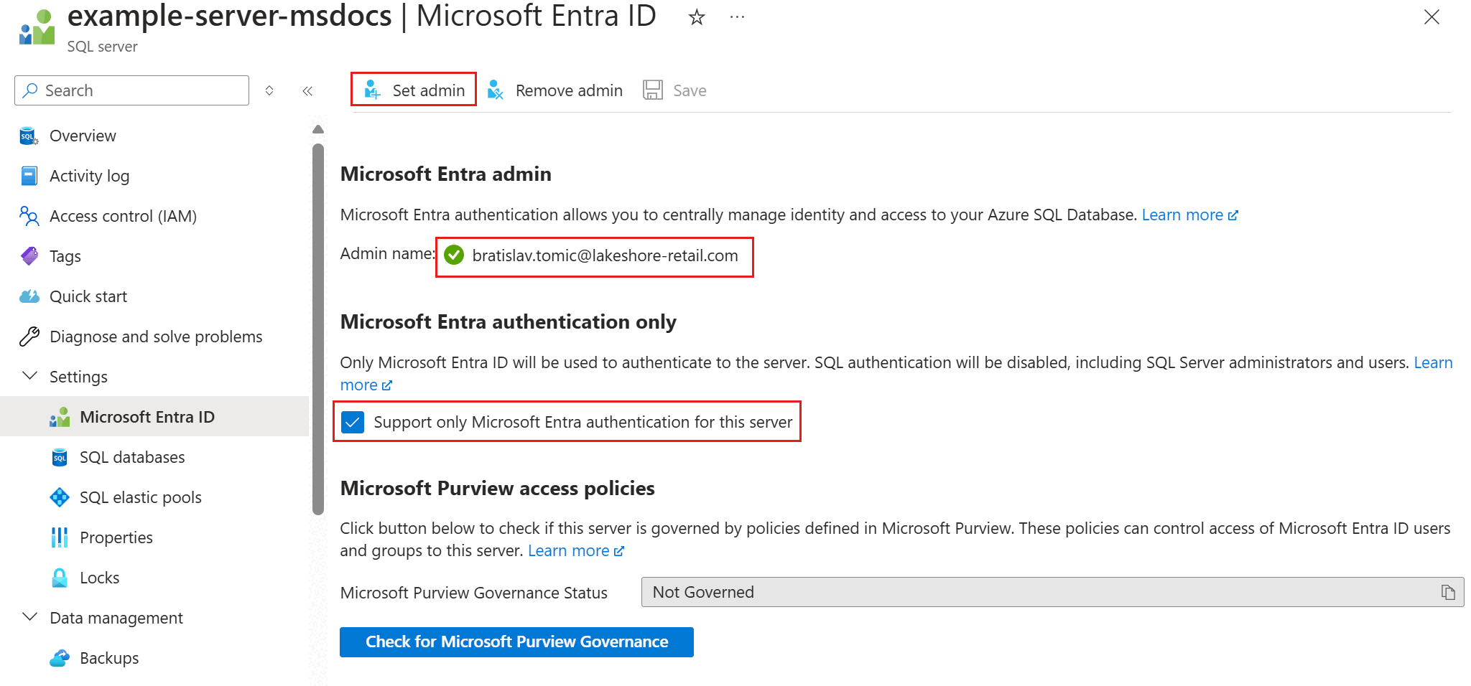Click the Set admin icon
The image size is (1471, 686).
(372, 90)
